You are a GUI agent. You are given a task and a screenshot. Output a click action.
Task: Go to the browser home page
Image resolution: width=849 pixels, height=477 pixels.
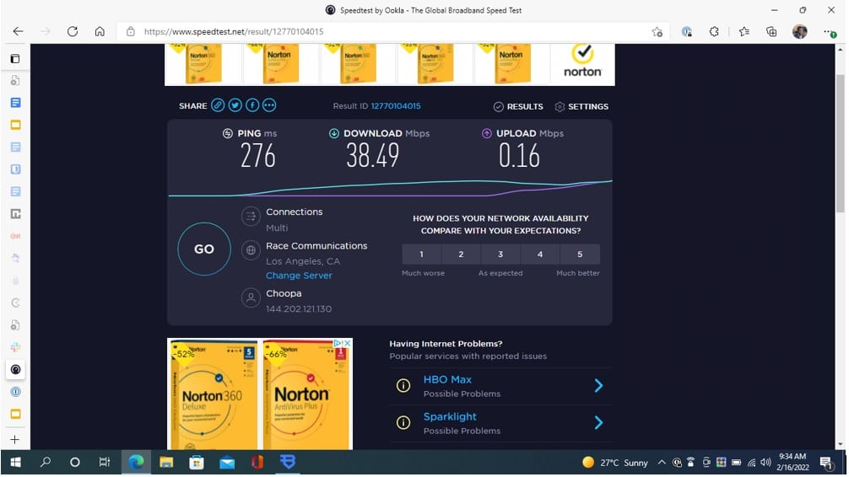coord(100,31)
